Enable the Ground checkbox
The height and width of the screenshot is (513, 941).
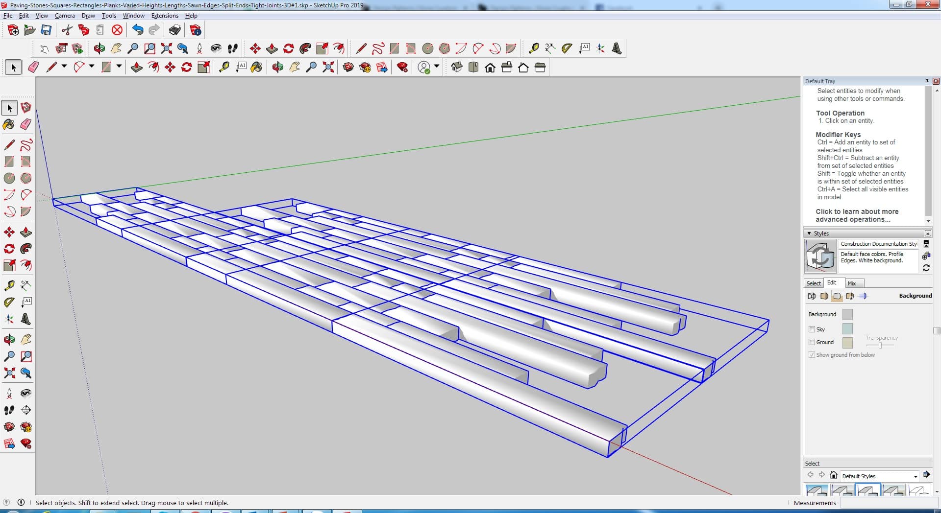(x=812, y=342)
